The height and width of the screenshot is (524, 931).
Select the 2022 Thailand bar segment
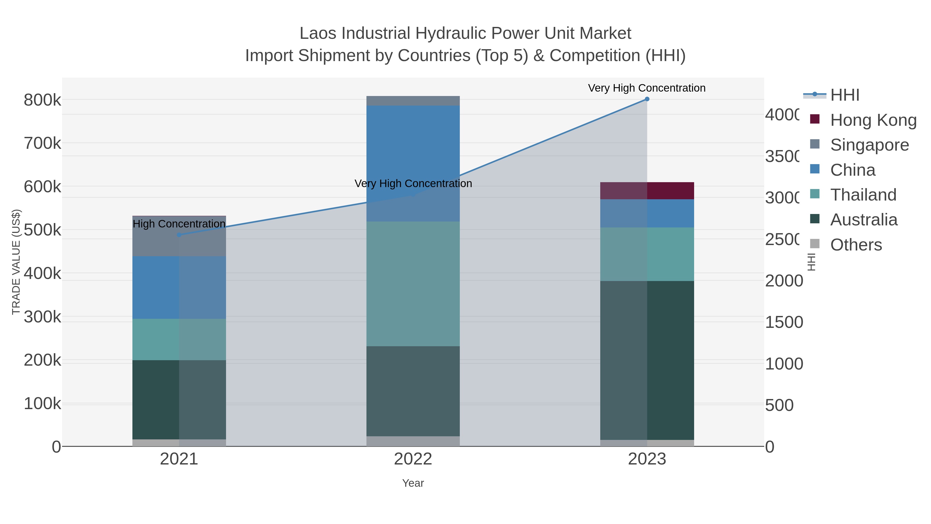(413, 284)
